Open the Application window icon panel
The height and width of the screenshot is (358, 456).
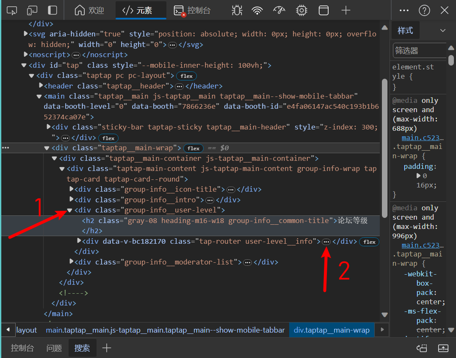323,11
